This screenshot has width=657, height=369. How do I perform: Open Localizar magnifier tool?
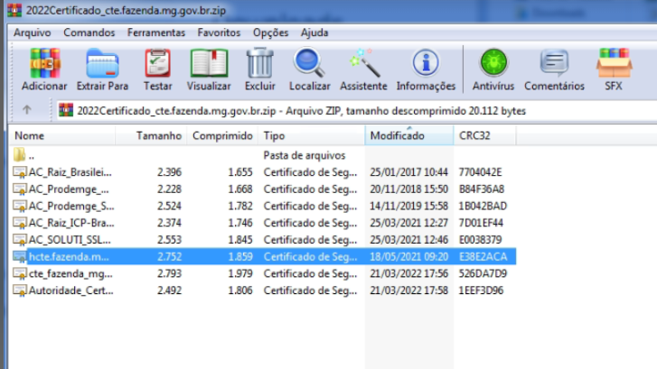click(309, 63)
